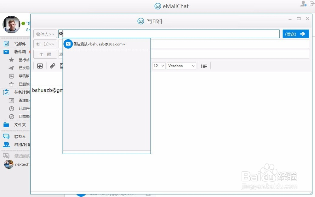Open the 文件夹 folder icon

tap(6, 125)
